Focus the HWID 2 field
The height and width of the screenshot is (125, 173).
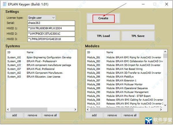pyautogui.click(x=51, y=34)
